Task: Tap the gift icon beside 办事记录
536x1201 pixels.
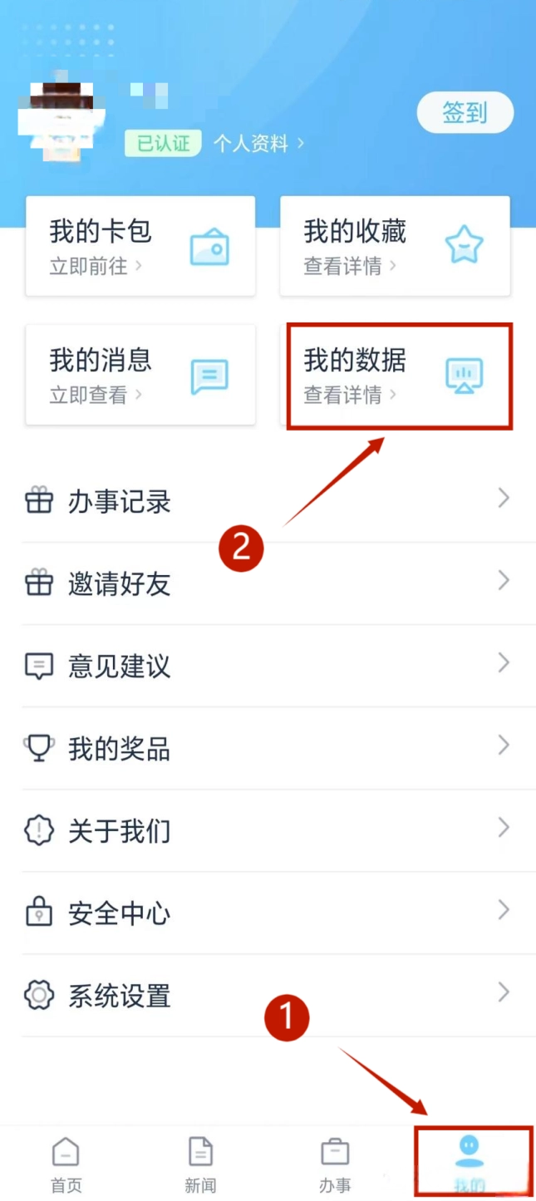Action: pos(39,501)
